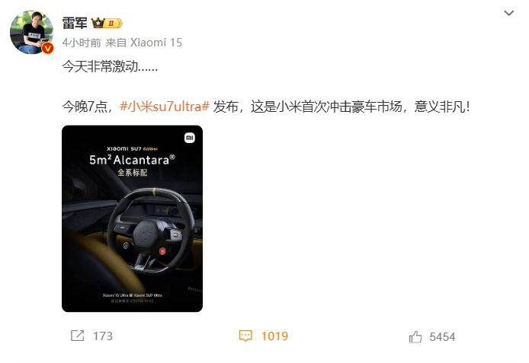Click the crown membership badge
This screenshot has height=363, width=529.
pos(98,23)
